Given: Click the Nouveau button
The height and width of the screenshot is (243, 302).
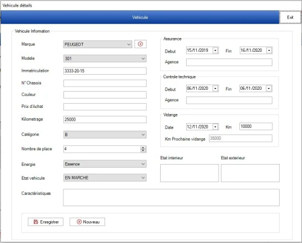Looking at the screenshot, I should (87, 222).
